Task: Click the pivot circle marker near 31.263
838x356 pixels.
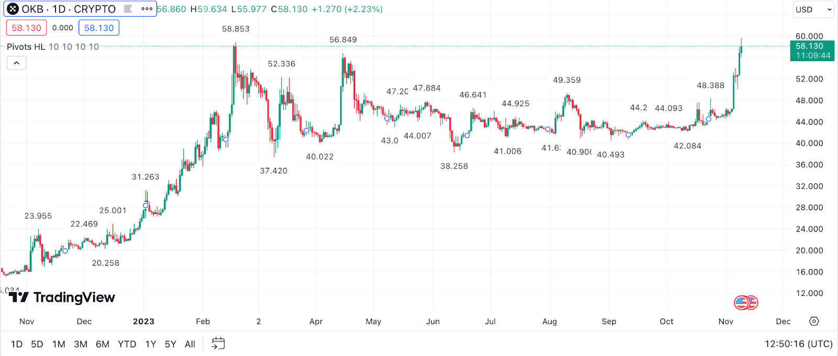Action: tap(146, 205)
